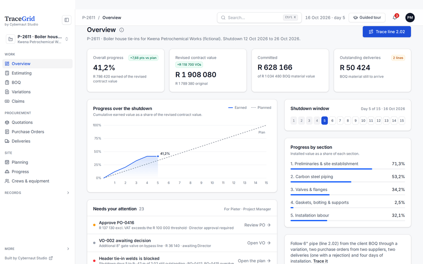Click the Deliveries truck icon

coord(7,141)
